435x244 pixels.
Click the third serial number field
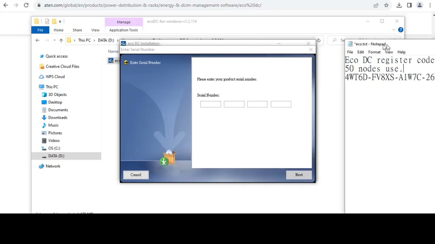(258, 104)
